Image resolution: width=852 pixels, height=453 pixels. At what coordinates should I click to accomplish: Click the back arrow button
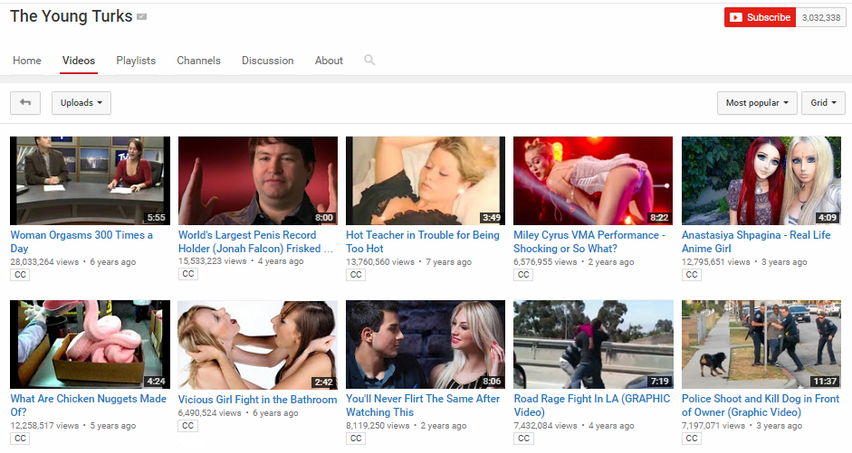25,103
